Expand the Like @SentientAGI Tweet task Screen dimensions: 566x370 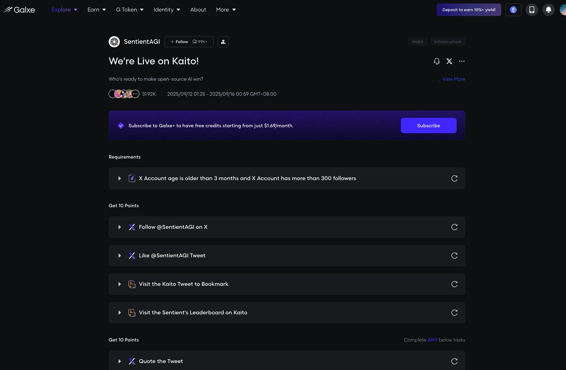[287, 256]
